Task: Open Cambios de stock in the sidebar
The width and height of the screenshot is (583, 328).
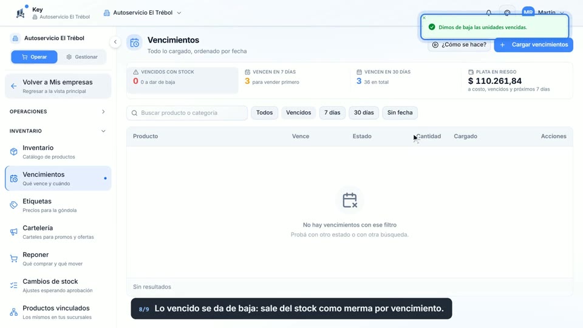Action: click(58, 285)
